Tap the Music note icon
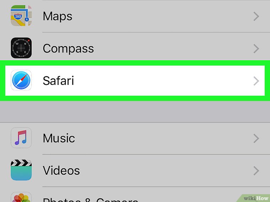Screen dimensions: 270x202 (21, 138)
